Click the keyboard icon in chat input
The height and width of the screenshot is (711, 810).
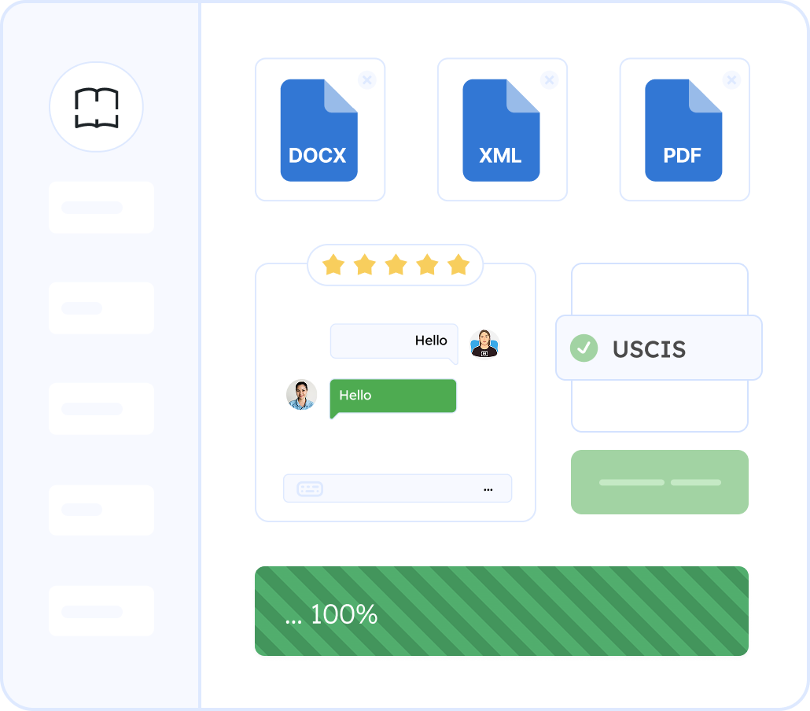[x=310, y=488]
